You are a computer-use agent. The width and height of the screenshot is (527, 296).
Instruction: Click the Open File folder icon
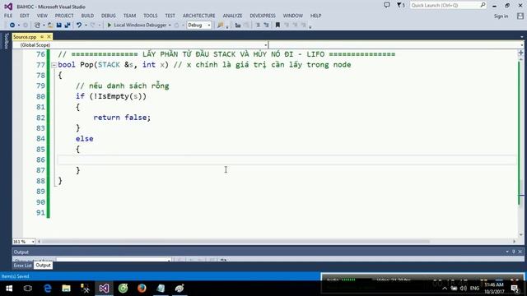pyautogui.click(x=50, y=25)
